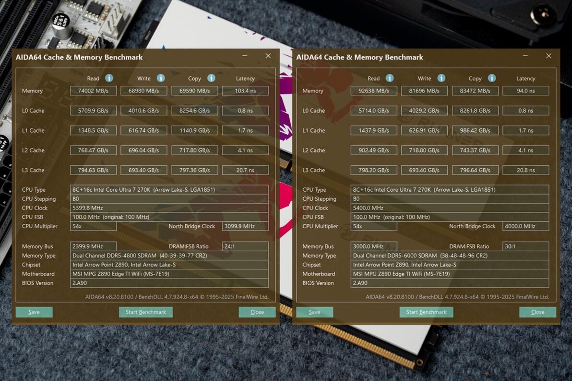Click L3 Cache read 798.20 GB/s

pyautogui.click(x=374, y=170)
